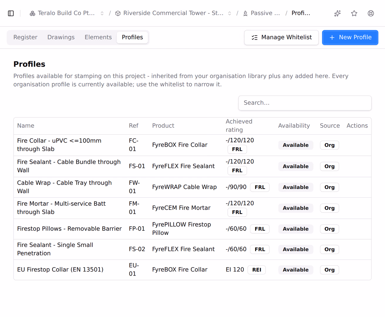Click the flame icon beside Passive breadcrumb
The width and height of the screenshot is (385, 317).
click(x=245, y=14)
